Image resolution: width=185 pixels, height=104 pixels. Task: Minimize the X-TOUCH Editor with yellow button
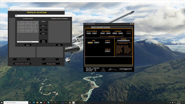pyautogui.click(x=131, y=24)
